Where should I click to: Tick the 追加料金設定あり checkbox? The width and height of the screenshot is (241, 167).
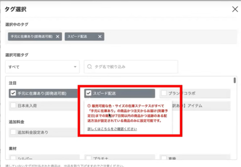click(14, 132)
